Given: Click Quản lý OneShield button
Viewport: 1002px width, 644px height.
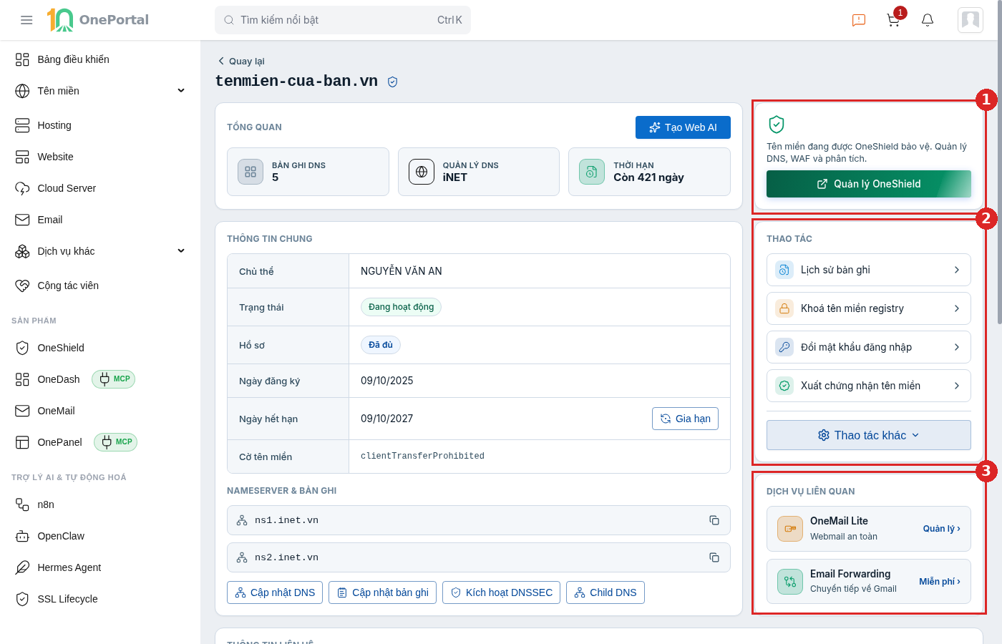Looking at the screenshot, I should tap(869, 184).
